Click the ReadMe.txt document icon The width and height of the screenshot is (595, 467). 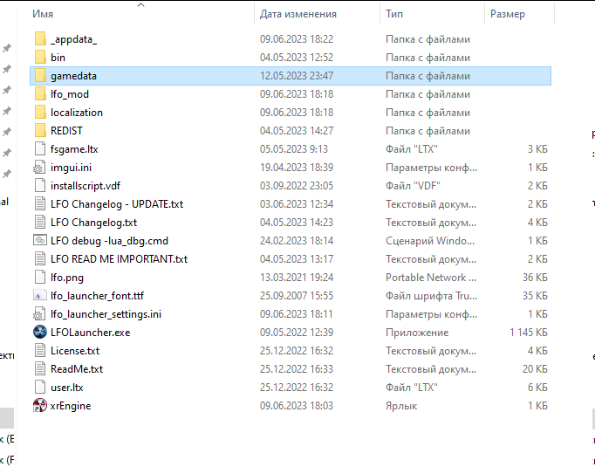(40, 368)
